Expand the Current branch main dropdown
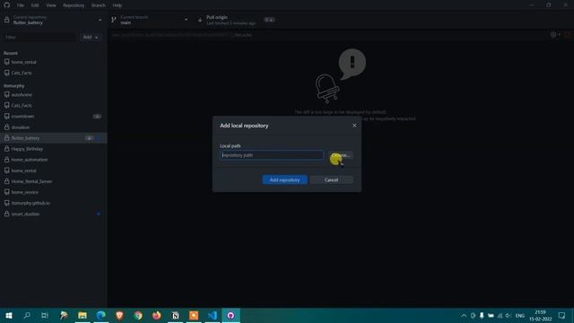 [x=150, y=20]
